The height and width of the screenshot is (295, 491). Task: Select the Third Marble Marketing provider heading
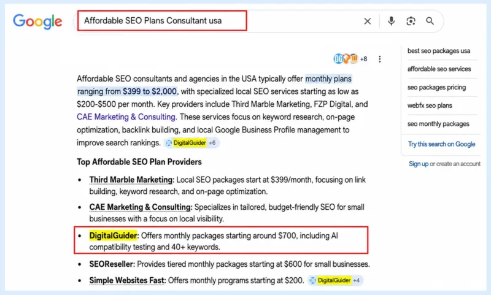(x=131, y=180)
